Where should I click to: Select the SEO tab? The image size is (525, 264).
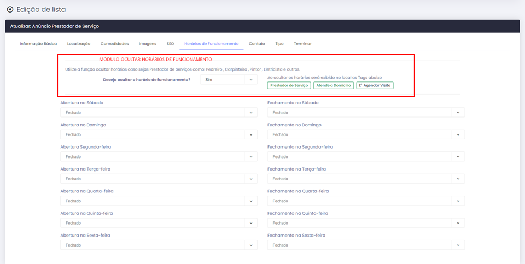click(x=170, y=44)
